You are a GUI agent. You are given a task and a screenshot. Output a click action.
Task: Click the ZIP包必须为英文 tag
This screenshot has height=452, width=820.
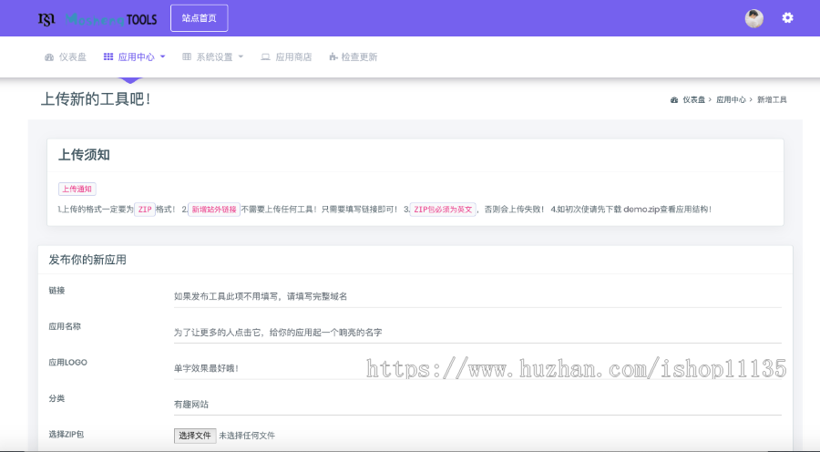[x=443, y=210]
